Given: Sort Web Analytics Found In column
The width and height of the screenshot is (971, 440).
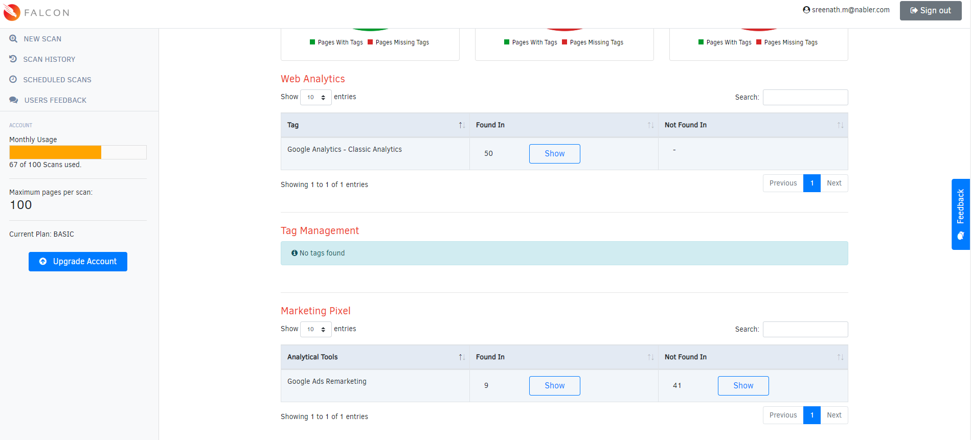Looking at the screenshot, I should [650, 125].
